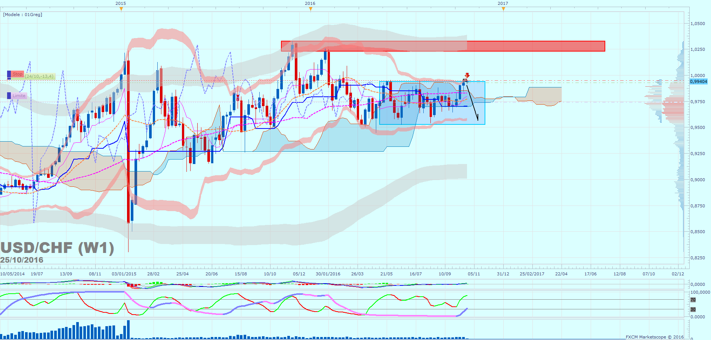Click the 15/08 date axis label
Screen dimensions: 711x340
[x=241, y=274]
